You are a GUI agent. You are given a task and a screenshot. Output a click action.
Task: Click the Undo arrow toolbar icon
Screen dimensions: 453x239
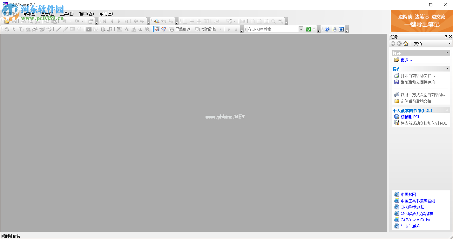[64, 21]
